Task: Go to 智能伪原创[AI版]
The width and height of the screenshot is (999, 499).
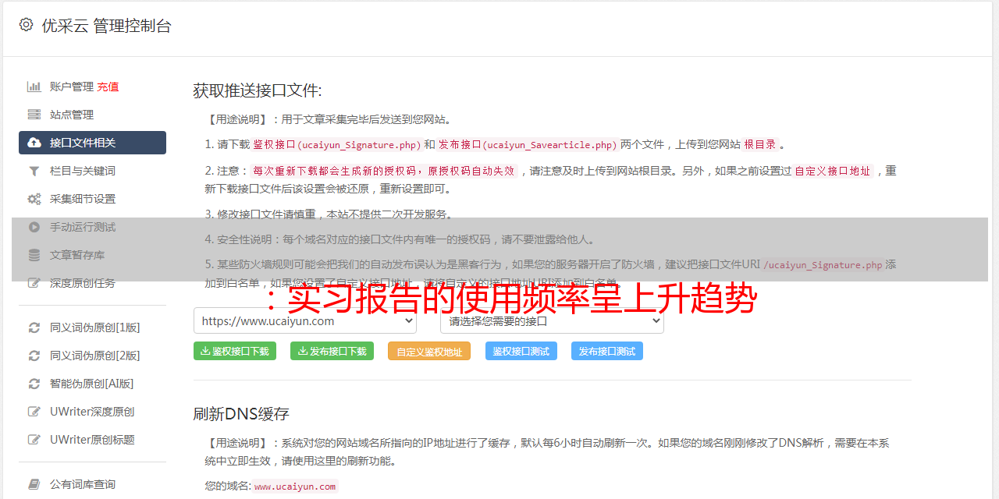Action: pos(92,384)
